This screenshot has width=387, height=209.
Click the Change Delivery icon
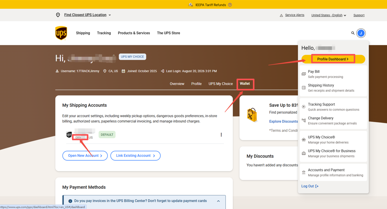click(x=304, y=120)
